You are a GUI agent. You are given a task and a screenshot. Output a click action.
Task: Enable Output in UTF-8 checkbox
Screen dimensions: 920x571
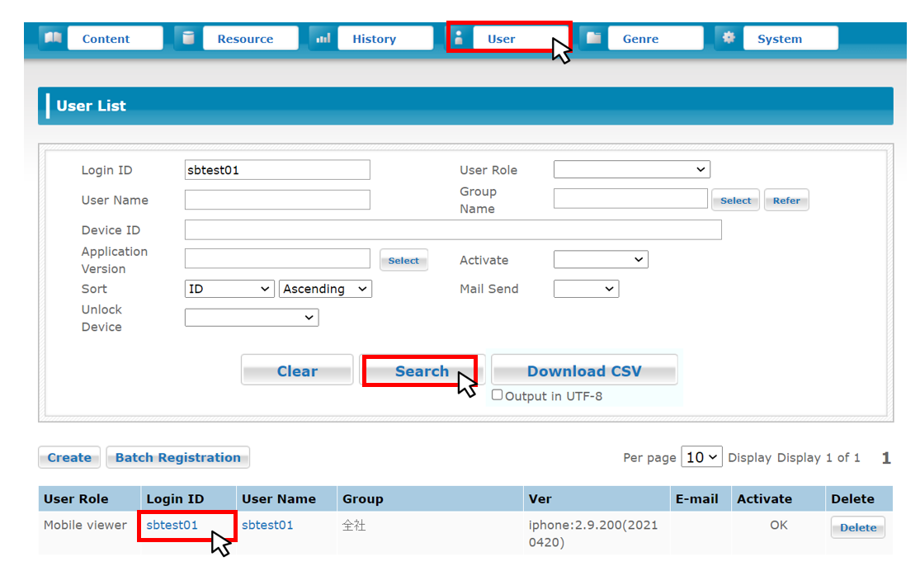pos(498,395)
